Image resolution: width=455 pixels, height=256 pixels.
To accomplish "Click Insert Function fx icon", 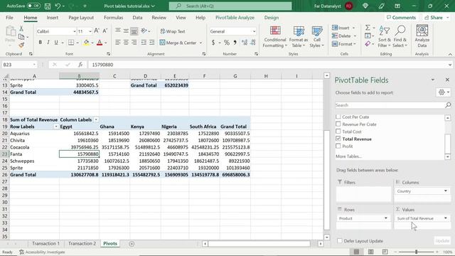I will (80, 65).
